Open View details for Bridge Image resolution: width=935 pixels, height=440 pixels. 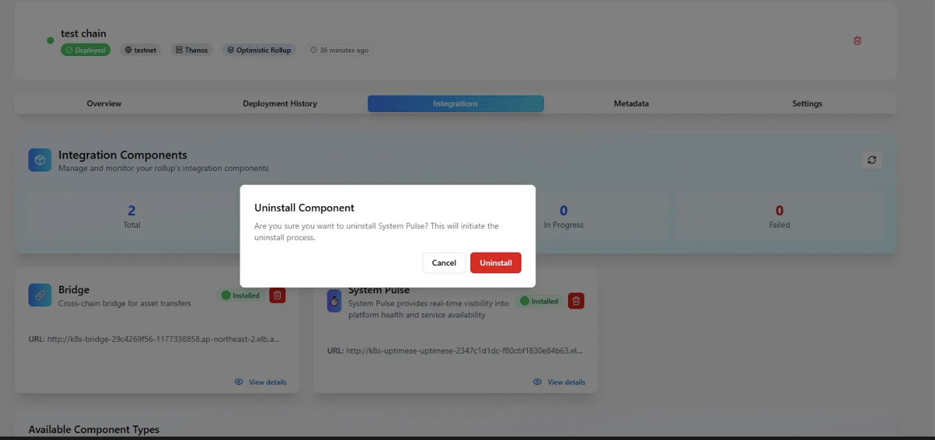pos(267,382)
